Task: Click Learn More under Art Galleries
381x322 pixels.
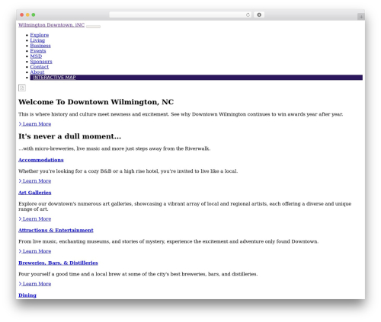Action: pyautogui.click(x=35, y=218)
